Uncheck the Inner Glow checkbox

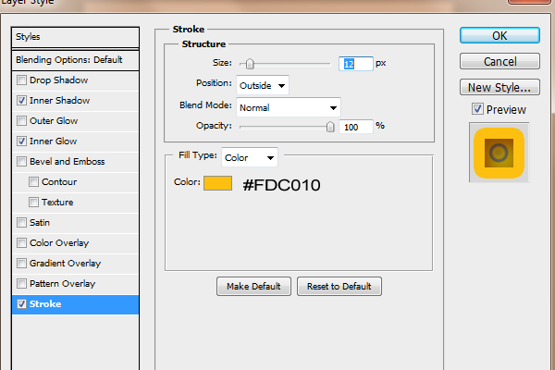point(21,142)
